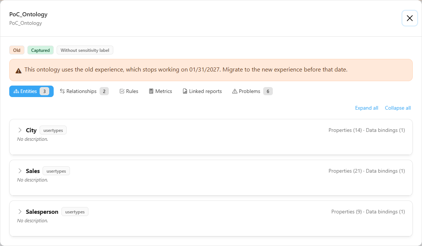Viewport: 422px width, 246px height.
Task: Expand the City entity chevron
Action: point(20,130)
